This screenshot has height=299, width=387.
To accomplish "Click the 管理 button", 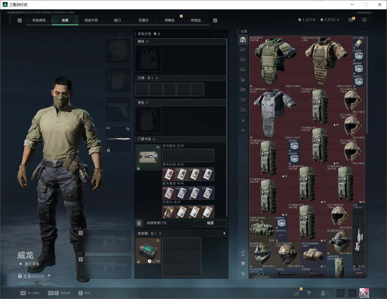I will tap(210, 223).
